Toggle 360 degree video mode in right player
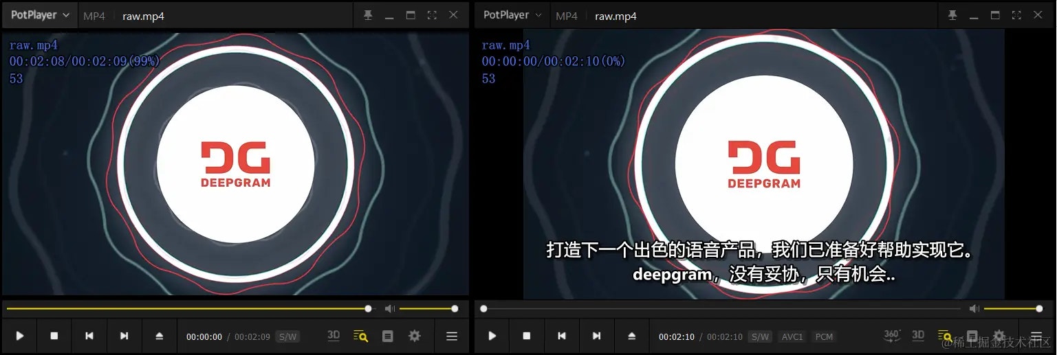Viewport: 1057px width, 355px height. [x=892, y=336]
